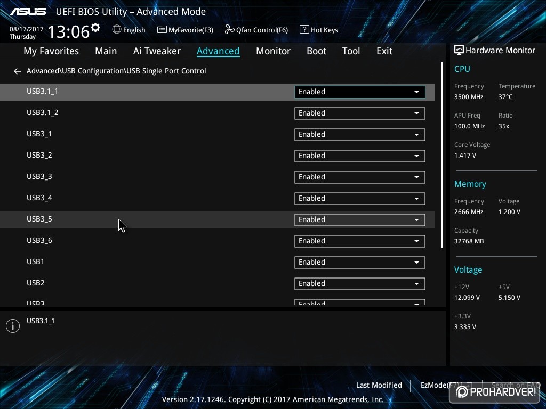The image size is (546, 409).
Task: Click the Hardware Monitor screen icon
Action: 459,51
